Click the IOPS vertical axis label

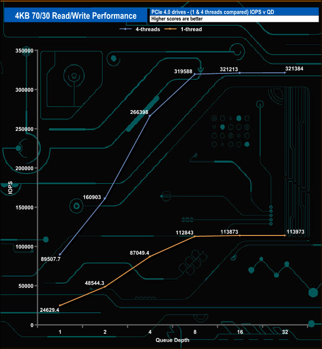pos(10,188)
